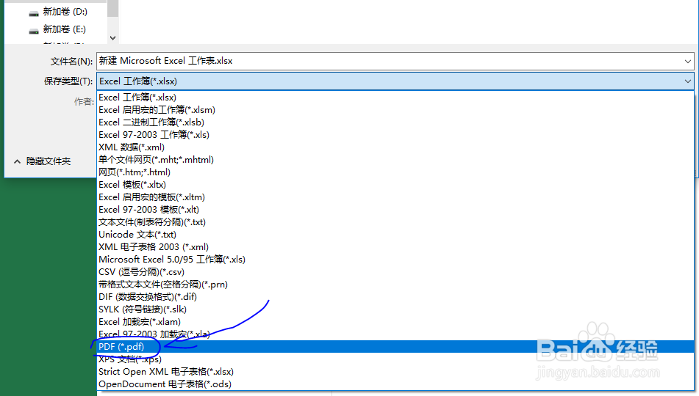699x396 pixels.
Task: Pick Excel 模板(*.xltx) option
Action: click(x=395, y=185)
